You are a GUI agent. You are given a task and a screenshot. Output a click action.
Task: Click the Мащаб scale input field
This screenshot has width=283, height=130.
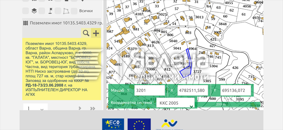click(x=150, y=90)
